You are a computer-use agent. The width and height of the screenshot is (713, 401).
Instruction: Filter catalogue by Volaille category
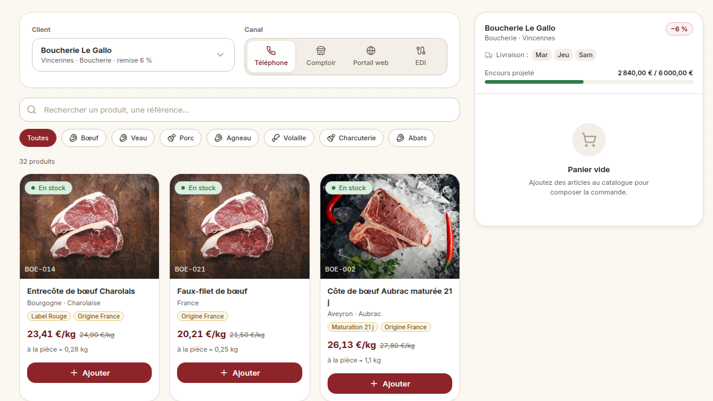(x=288, y=138)
